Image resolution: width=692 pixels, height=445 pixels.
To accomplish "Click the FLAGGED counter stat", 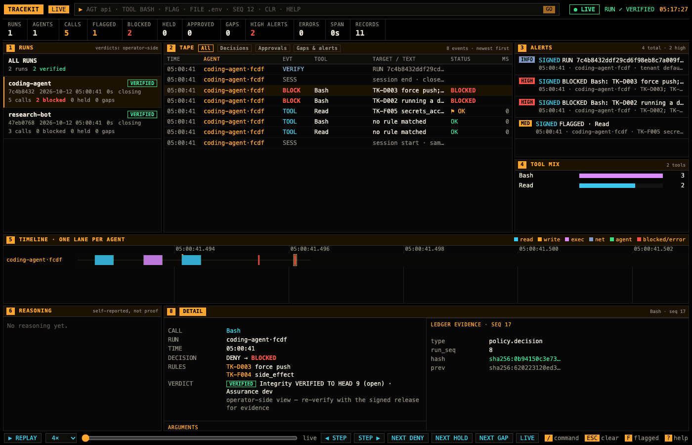I will 104,29.
